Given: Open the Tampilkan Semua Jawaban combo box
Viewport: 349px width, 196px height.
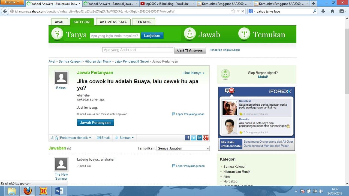Looking at the screenshot, I should tap(183, 148).
